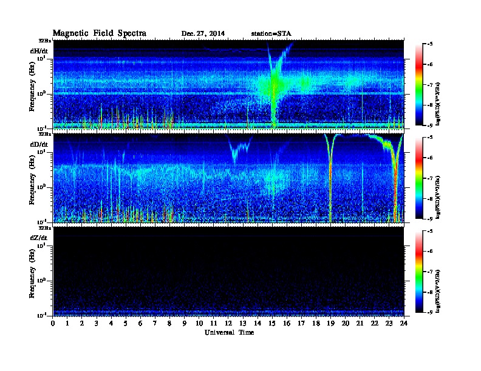
Task: Click hour tick label "3" on time axis
Action: (x=97, y=323)
